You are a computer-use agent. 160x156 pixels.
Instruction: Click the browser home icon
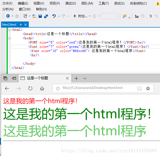coord(42,88)
